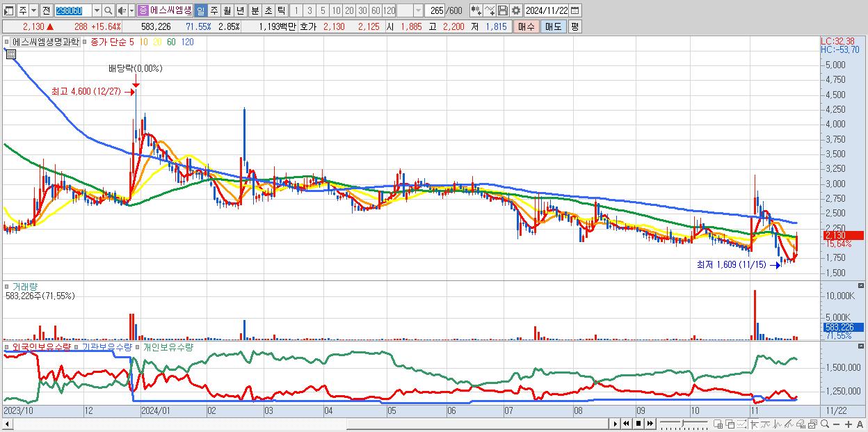
Task: Choose interval 1 button
Action: tap(296, 10)
